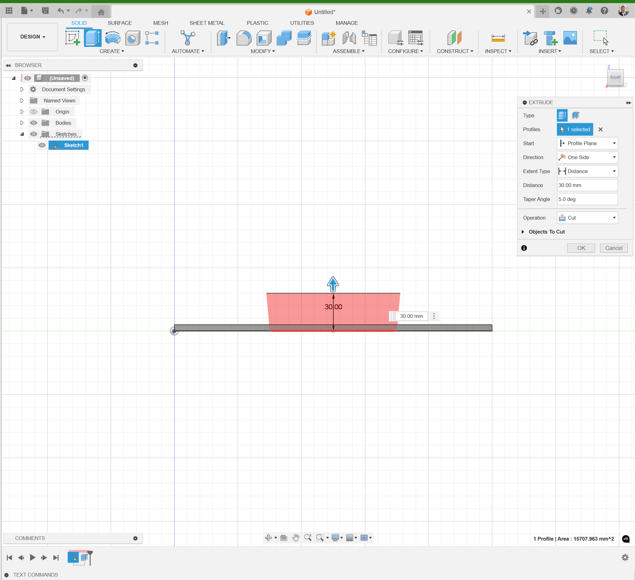
Task: Create a New Component in Assemble
Action: (329, 38)
